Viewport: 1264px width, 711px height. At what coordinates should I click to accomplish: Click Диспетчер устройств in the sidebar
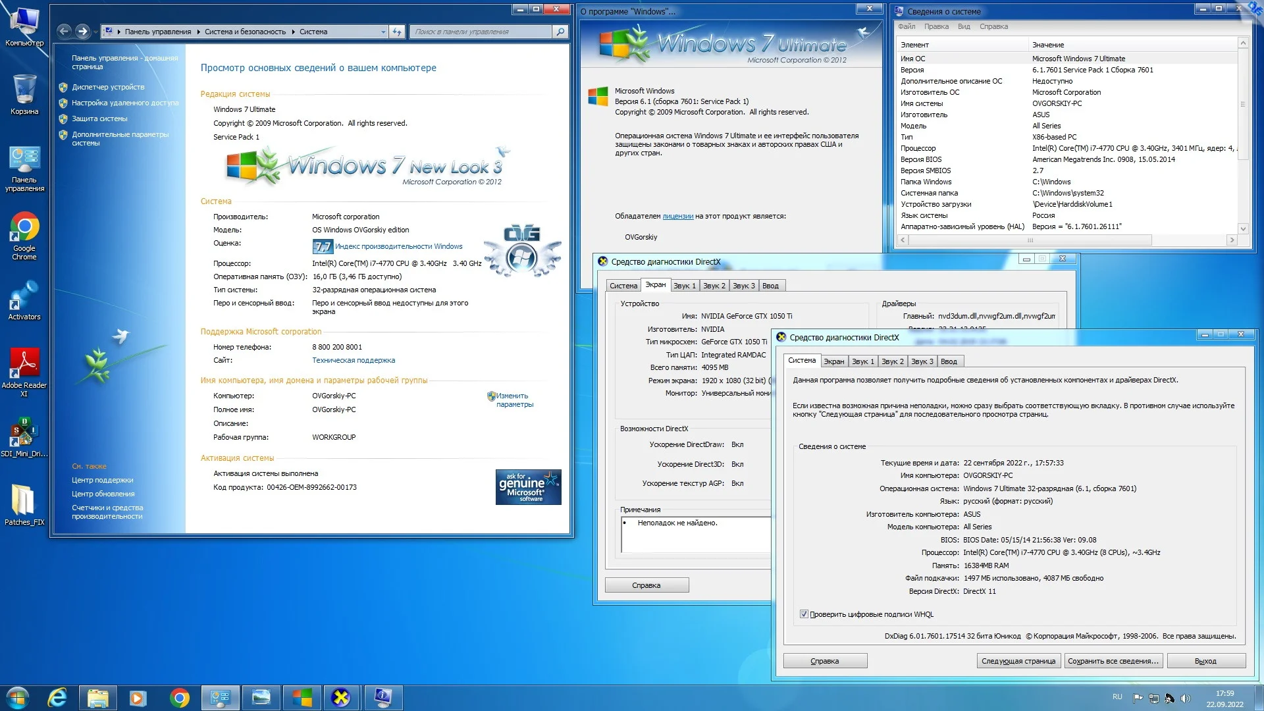click(x=108, y=87)
